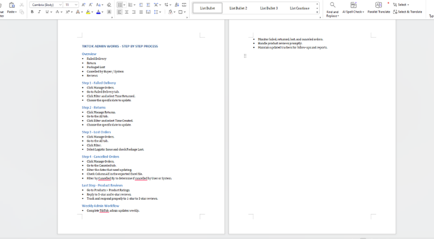The image size is (434, 239).
Task: Click the Select & Translate button
Action: click(x=408, y=12)
